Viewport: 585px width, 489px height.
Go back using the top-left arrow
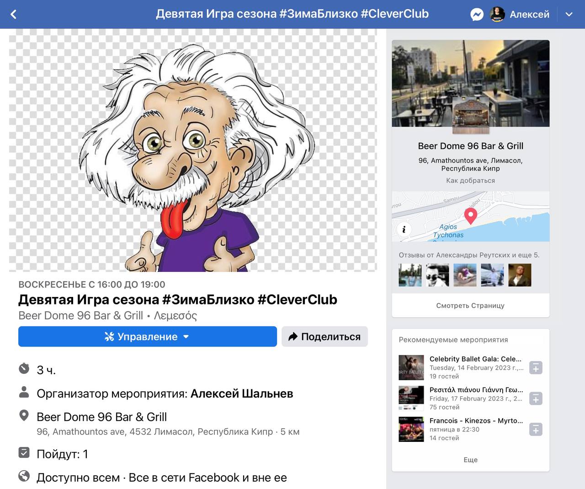click(x=13, y=14)
